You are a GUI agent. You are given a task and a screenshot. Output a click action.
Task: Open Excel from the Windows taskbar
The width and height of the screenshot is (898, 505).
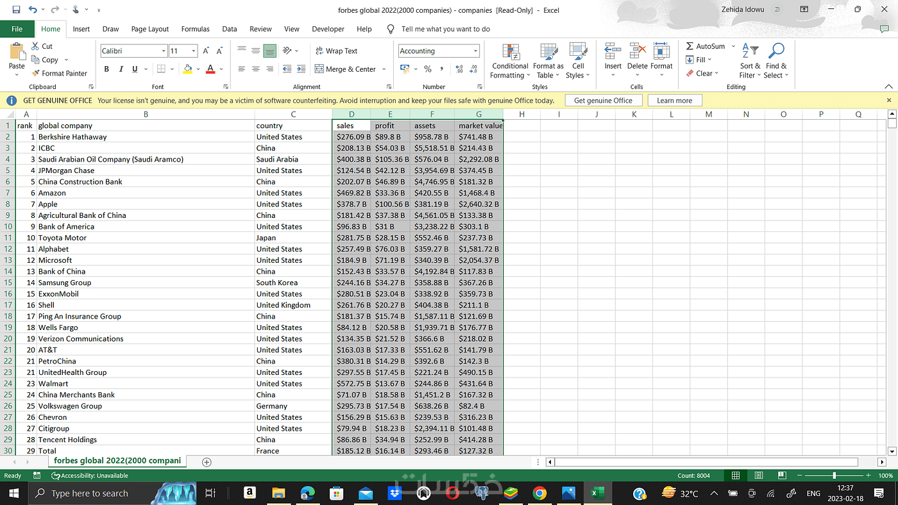coord(597,493)
